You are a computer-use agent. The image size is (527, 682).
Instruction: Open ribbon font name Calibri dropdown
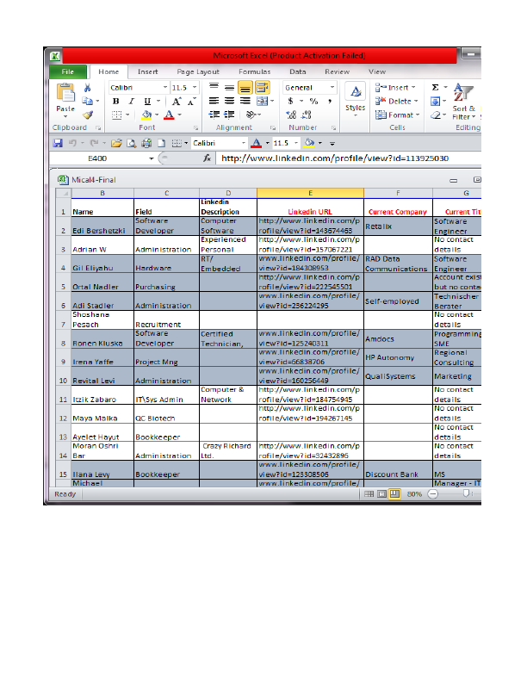click(164, 88)
